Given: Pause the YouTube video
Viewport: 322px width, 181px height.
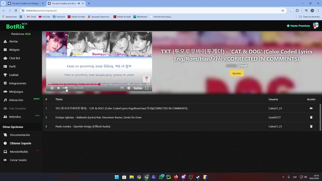Looking at the screenshot, I should pyautogui.click(x=52, y=88).
